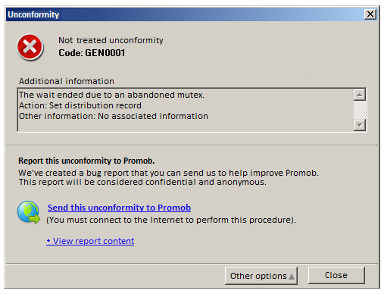Click the Unconformity title bar text
This screenshot has width=384, height=294.
click(33, 14)
